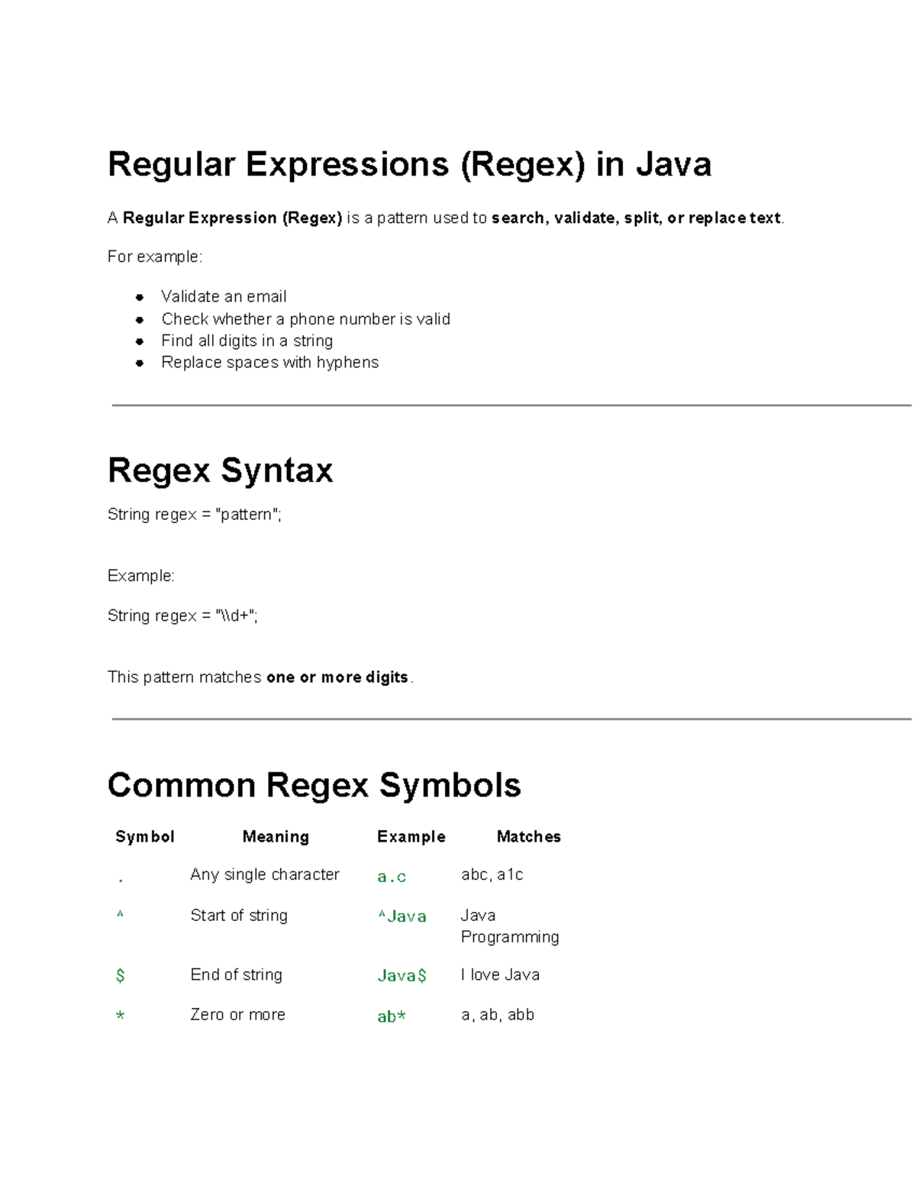This screenshot has height=1186, width=916.
Task: Click the 'Any single character' meaning cell
Action: pyautogui.click(x=265, y=875)
